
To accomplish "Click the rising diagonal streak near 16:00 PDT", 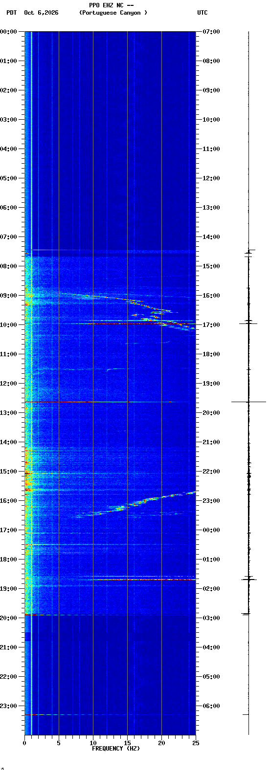I will 135,503.
